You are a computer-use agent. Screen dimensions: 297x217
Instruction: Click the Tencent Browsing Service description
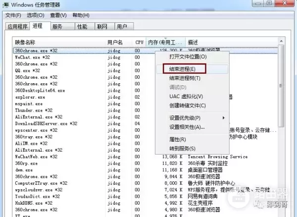click(218, 157)
